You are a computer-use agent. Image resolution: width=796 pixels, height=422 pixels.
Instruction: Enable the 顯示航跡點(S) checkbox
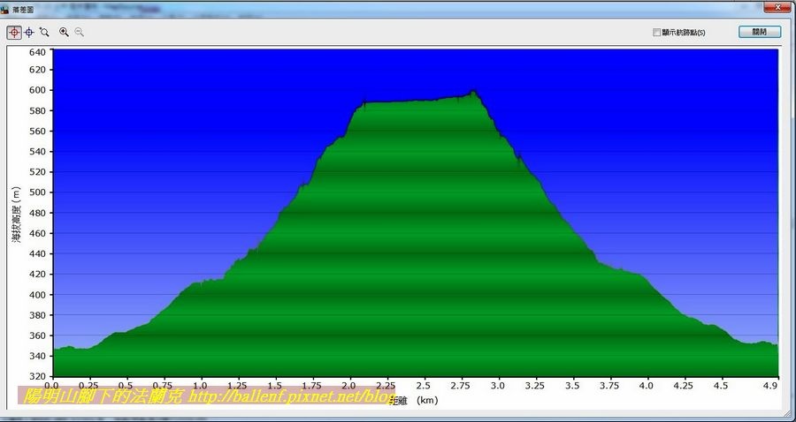pos(657,33)
